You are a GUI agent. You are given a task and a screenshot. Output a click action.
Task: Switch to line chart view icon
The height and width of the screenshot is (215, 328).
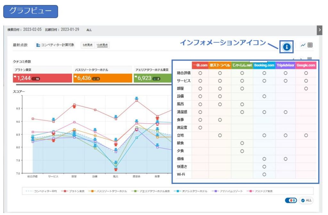coord(303,45)
